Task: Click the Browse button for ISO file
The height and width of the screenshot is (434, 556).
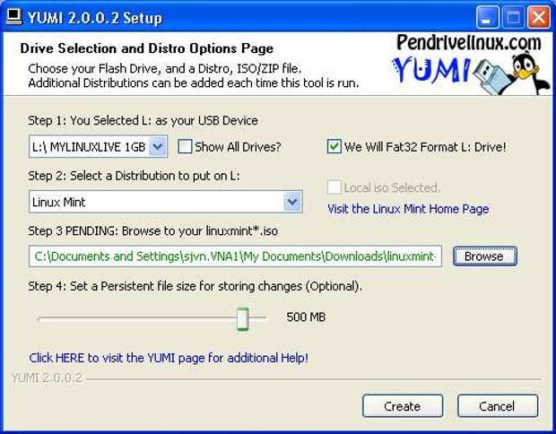Action: (x=485, y=256)
